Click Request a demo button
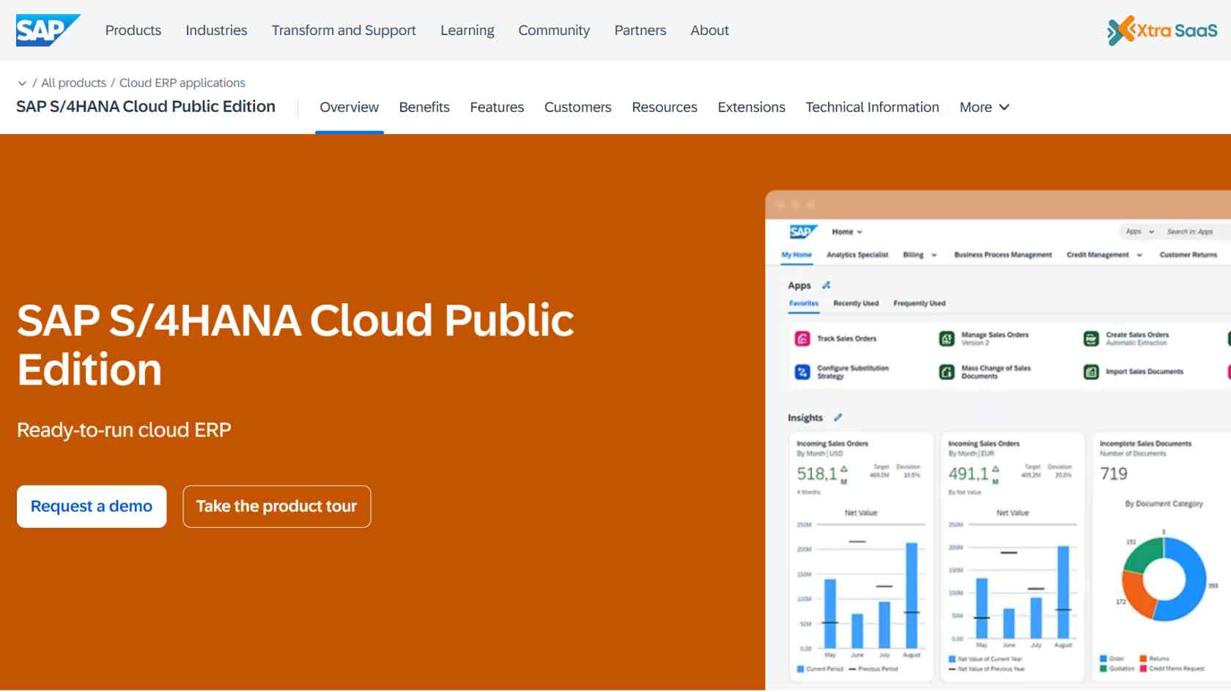 92,506
